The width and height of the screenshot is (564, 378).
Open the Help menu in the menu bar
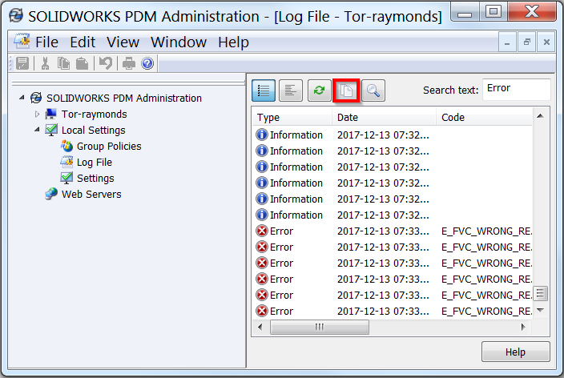coord(233,42)
